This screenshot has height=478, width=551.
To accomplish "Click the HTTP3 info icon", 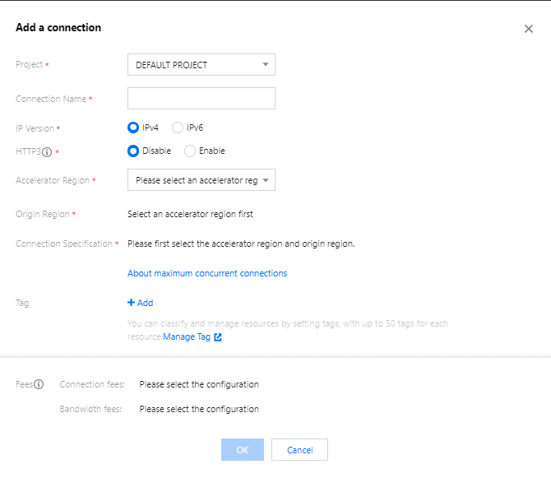I will [47, 151].
